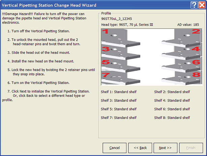The width and height of the screenshot is (207, 156).
Task: Go back with the << Back button
Action: (140, 148)
